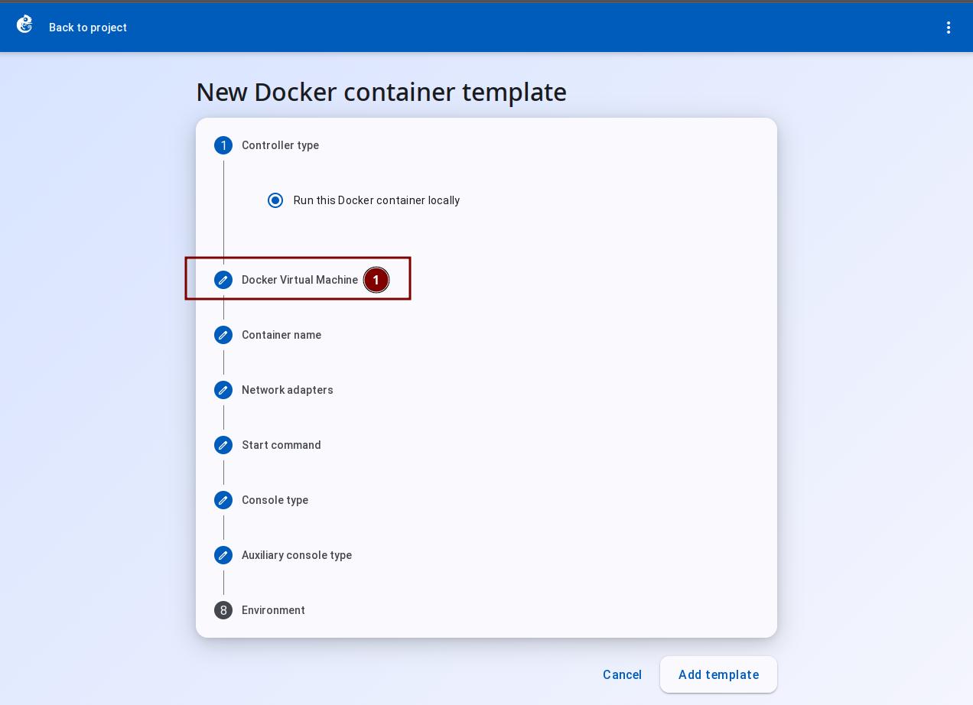Expand the Network adapters step

[288, 390]
